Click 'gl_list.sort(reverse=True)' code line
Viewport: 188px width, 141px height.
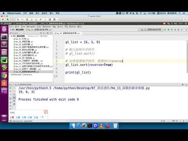coord(89,65)
